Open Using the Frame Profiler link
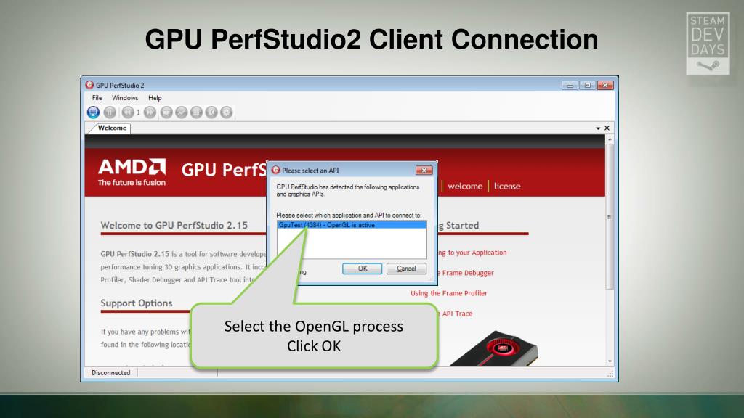This screenshot has height=418, width=744. click(449, 293)
